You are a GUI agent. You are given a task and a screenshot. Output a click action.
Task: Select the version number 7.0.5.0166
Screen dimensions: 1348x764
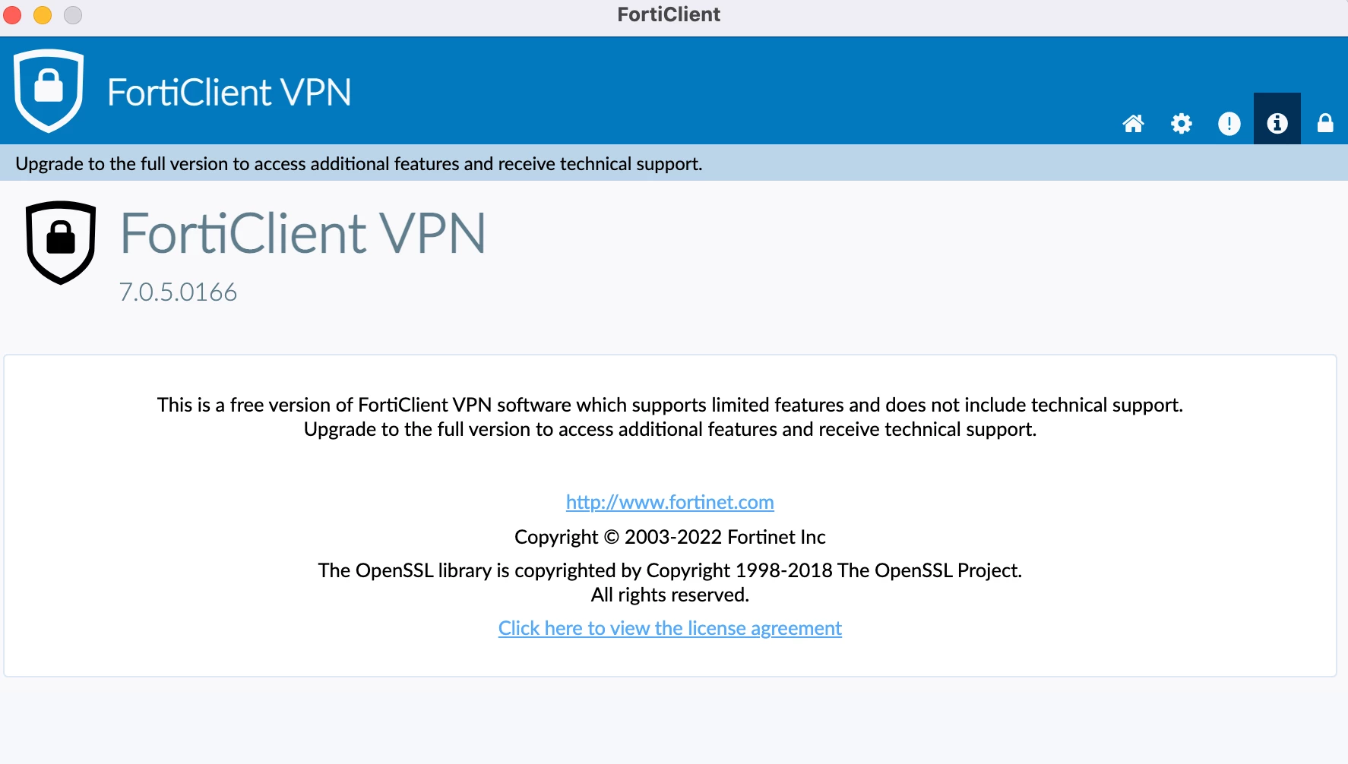click(178, 292)
